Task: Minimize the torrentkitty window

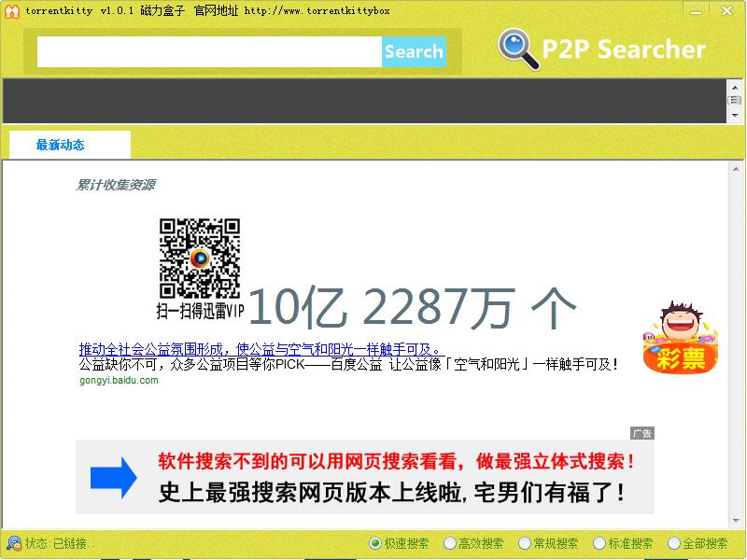Action: pyautogui.click(x=696, y=10)
